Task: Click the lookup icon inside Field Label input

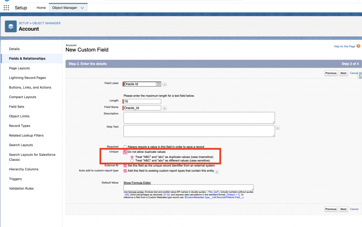Action: [158, 84]
